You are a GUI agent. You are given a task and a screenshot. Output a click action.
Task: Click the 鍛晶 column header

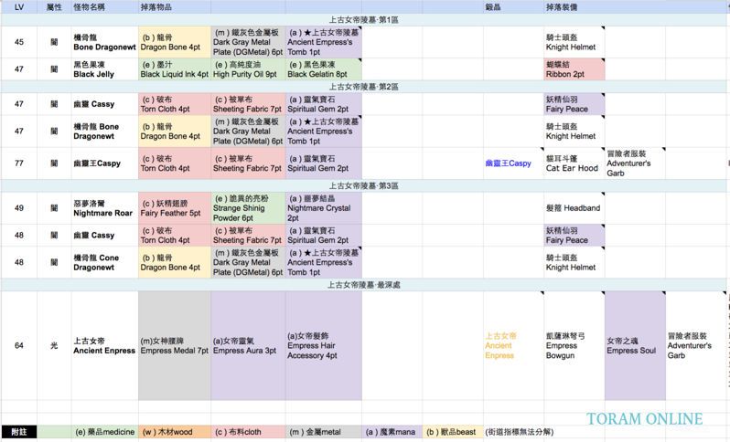pos(513,7)
